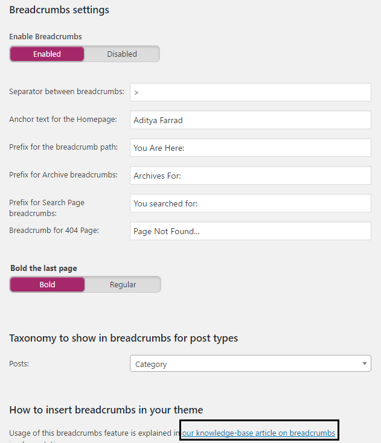The image size is (381, 443).
Task: Click the "You Are Here:" text field
Action: click(x=250, y=148)
